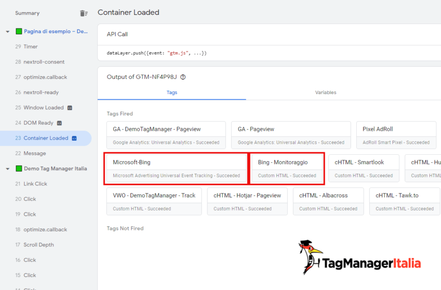Clear the event list with the trash icon
The width and height of the screenshot is (441, 290).
(x=83, y=13)
